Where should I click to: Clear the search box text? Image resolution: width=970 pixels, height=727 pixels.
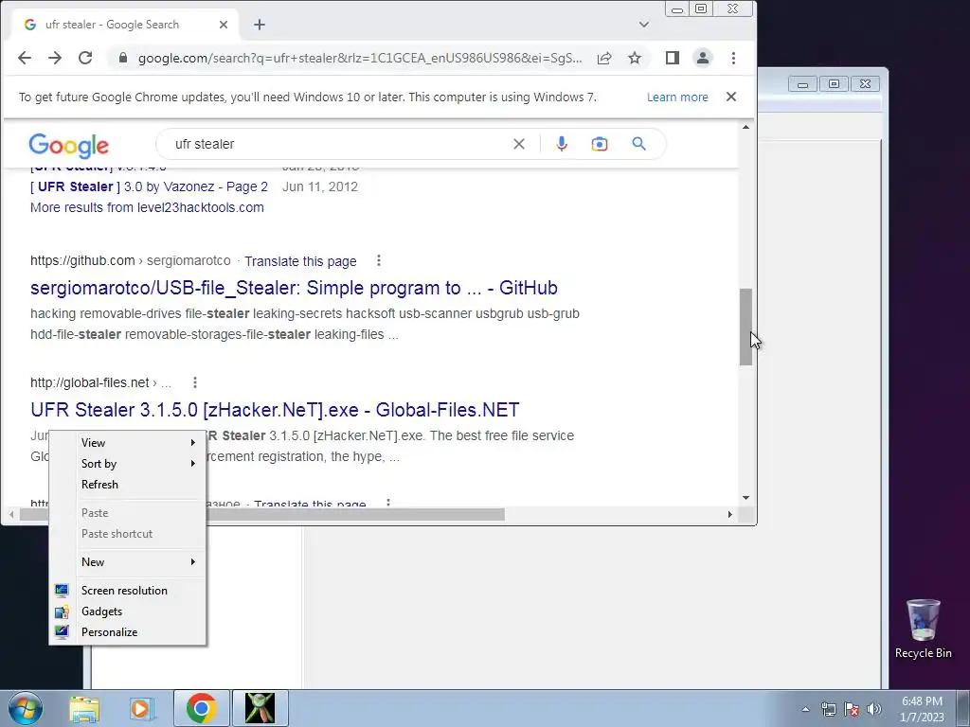click(519, 144)
